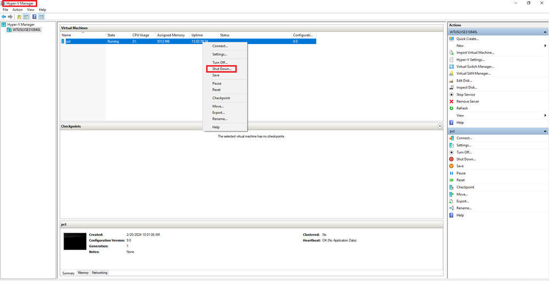Sort by the State column header

(x=118, y=35)
